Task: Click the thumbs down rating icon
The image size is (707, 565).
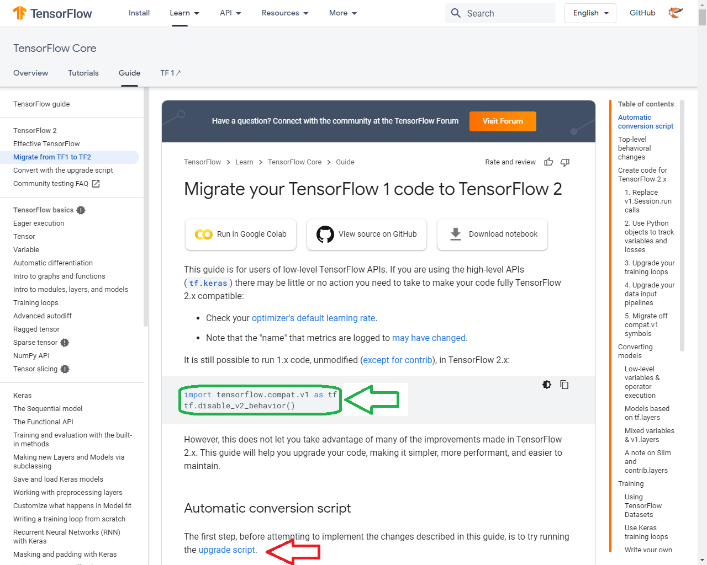Action: (565, 162)
